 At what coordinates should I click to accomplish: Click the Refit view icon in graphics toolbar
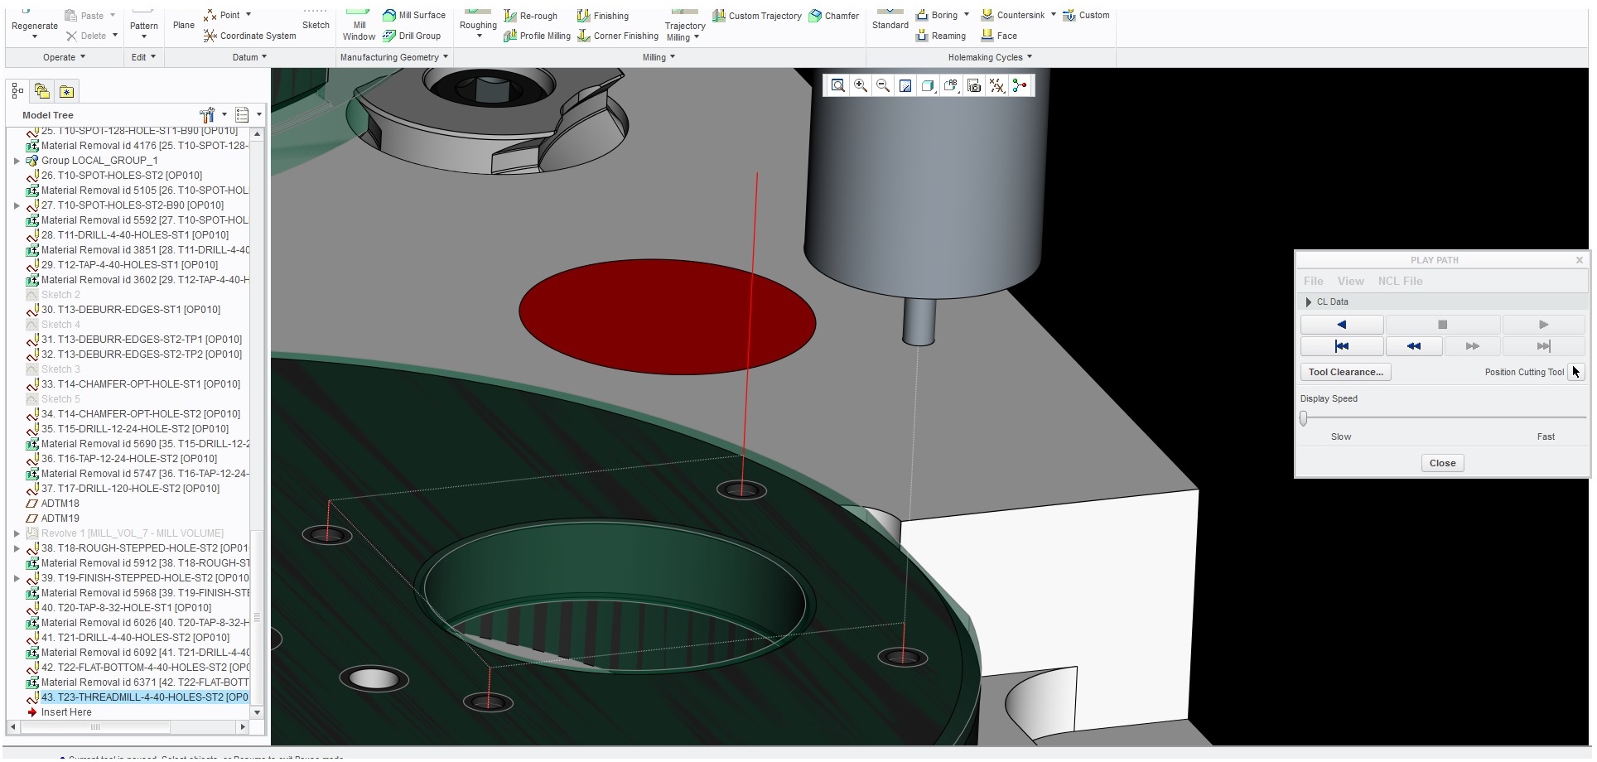point(838,85)
